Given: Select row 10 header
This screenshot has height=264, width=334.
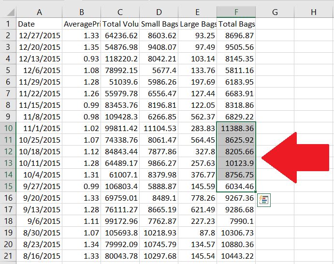Looking at the screenshot, I should 8,128.
